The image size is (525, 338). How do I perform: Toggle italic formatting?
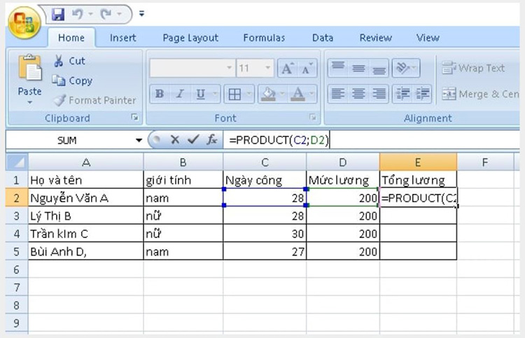coord(180,94)
